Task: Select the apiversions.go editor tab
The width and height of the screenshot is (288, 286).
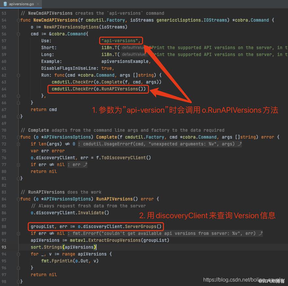Action: click(21, 4)
